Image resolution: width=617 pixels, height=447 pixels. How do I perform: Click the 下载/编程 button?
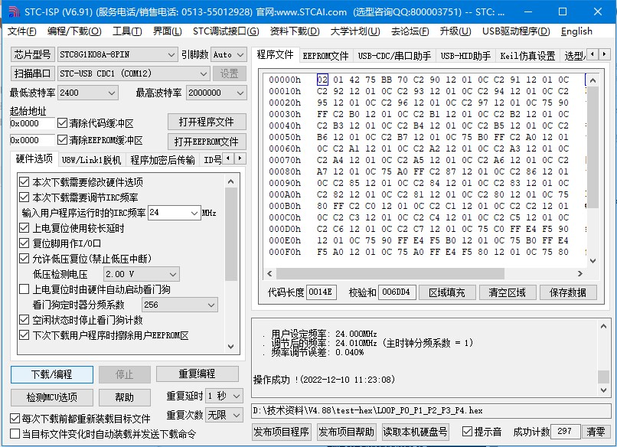click(52, 374)
